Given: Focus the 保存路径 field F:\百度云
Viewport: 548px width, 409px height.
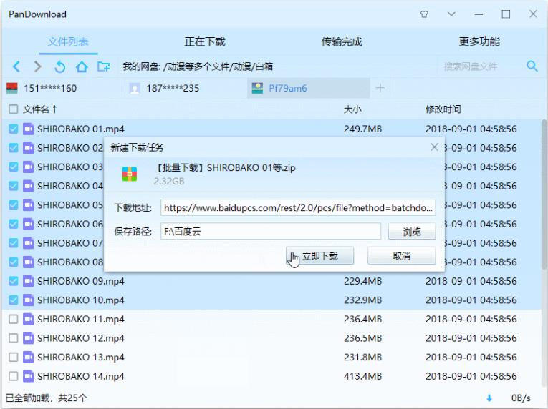Looking at the screenshot, I should pos(271,232).
